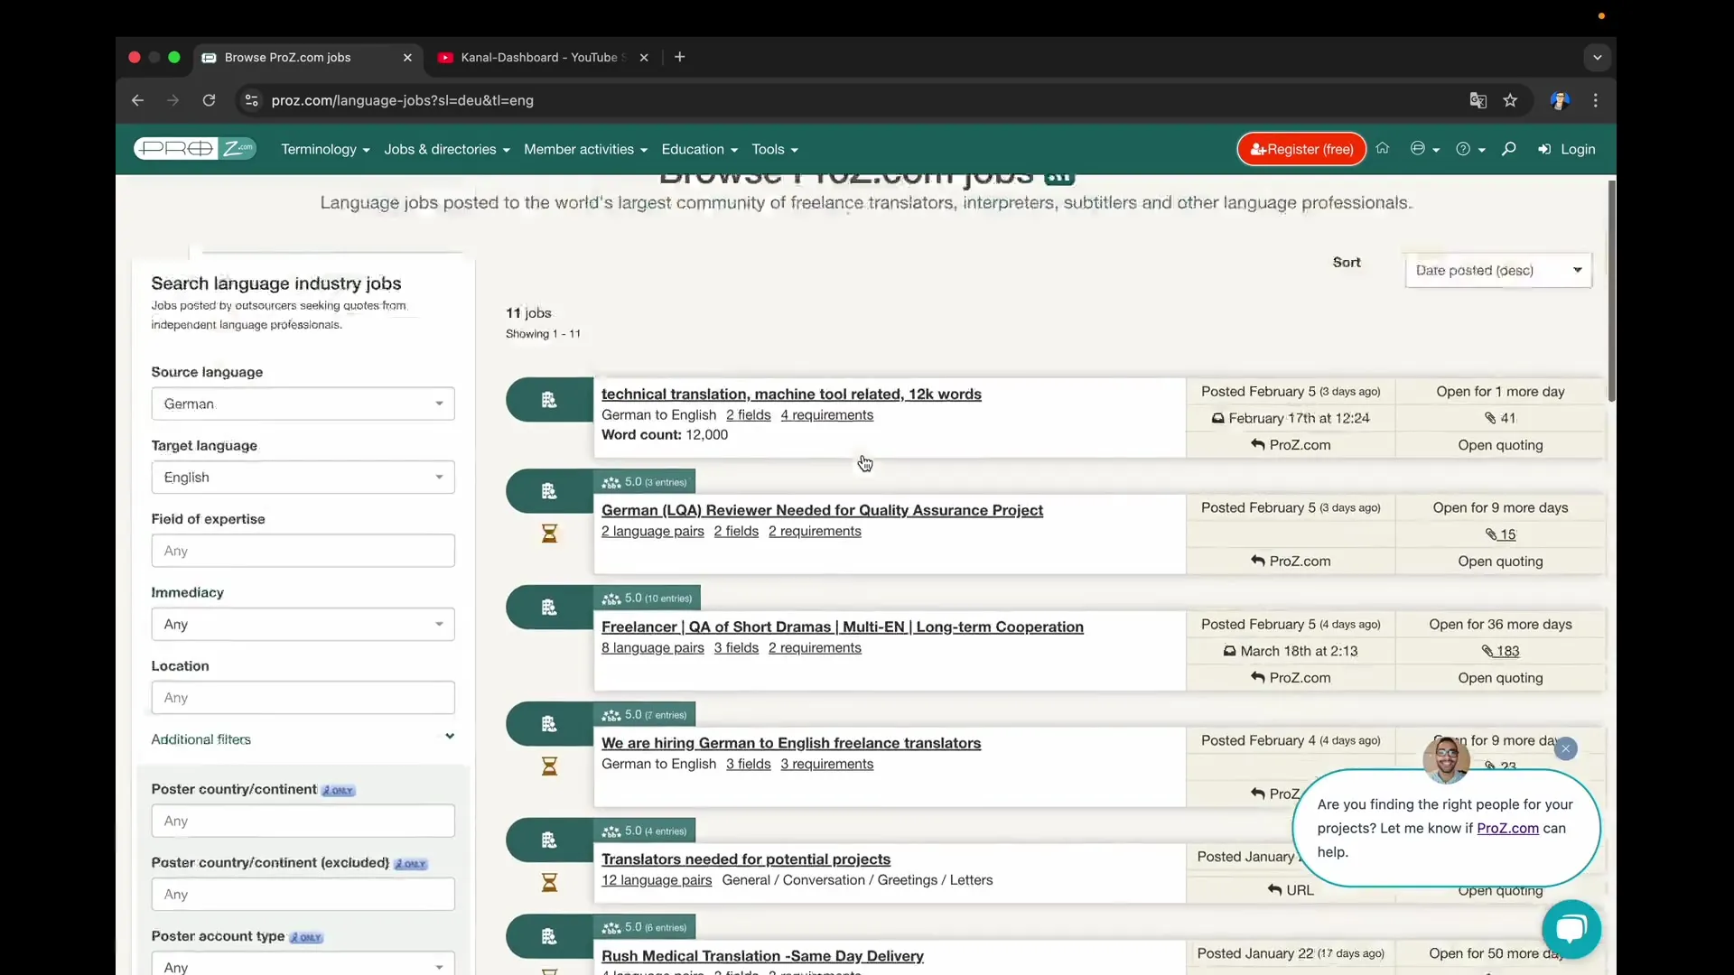Open the home icon in header
This screenshot has height=975, width=1734.
(1382, 149)
